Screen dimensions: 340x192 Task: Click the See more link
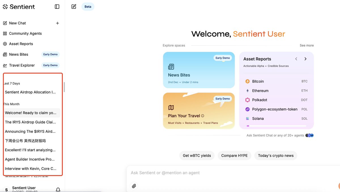point(307,45)
